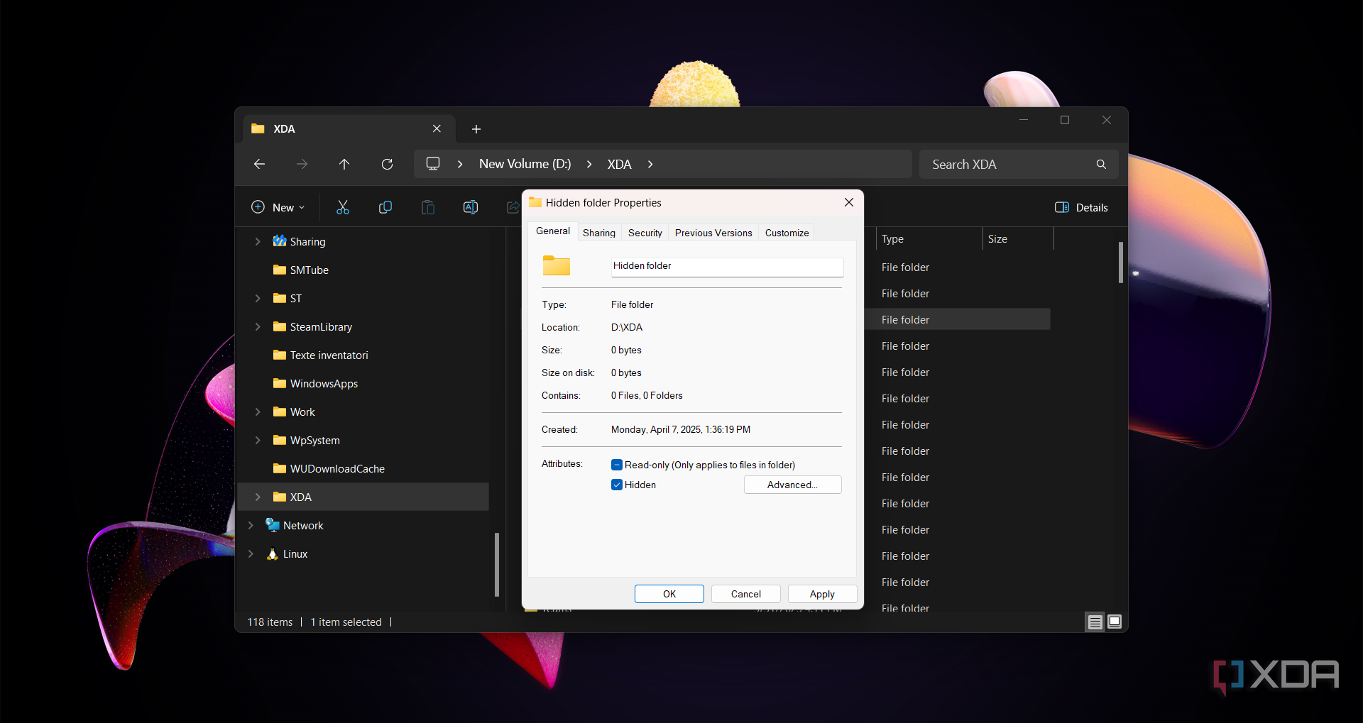
Task: Close the Hidden folder Properties dialog
Action: coord(849,202)
